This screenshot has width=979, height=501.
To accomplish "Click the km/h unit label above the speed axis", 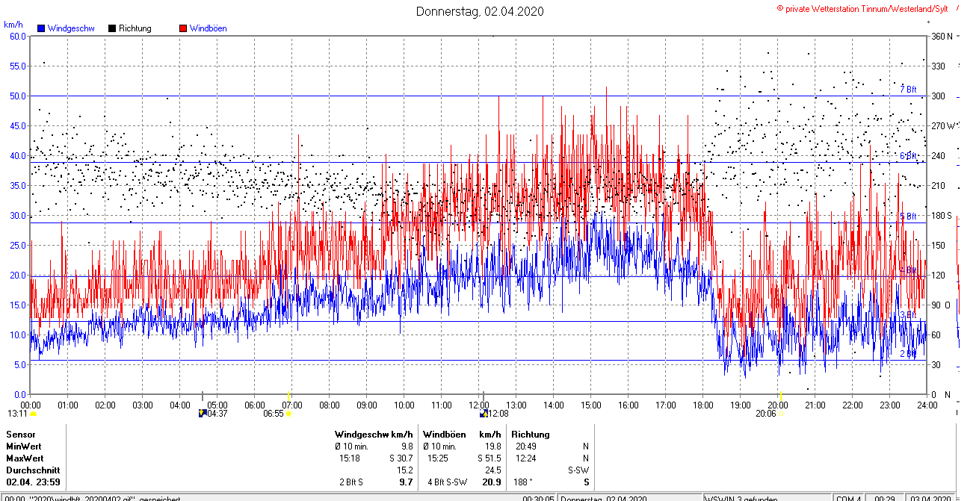I will (x=13, y=24).
